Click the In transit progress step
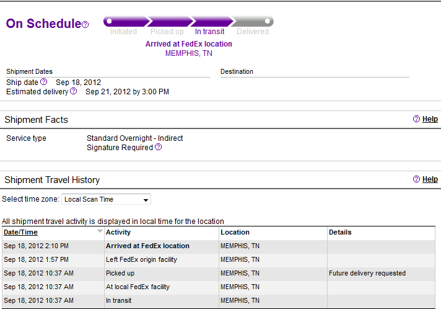Screen dimensions: 441x309 click(210, 32)
